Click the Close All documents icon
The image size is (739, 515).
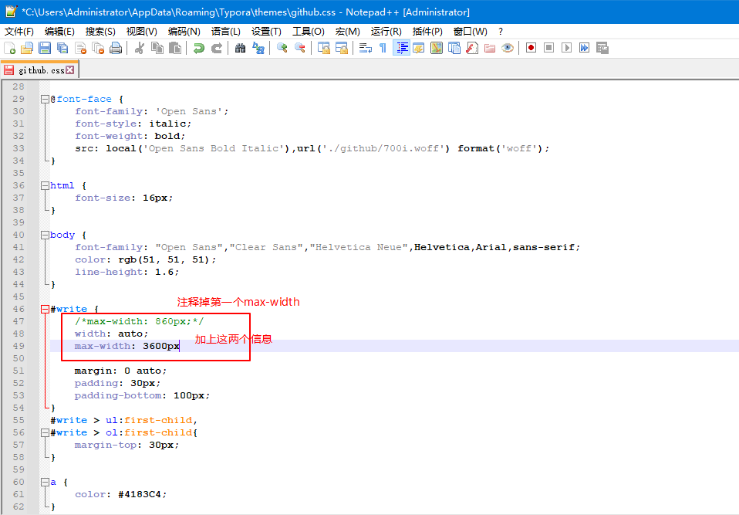pyautogui.click(x=98, y=48)
